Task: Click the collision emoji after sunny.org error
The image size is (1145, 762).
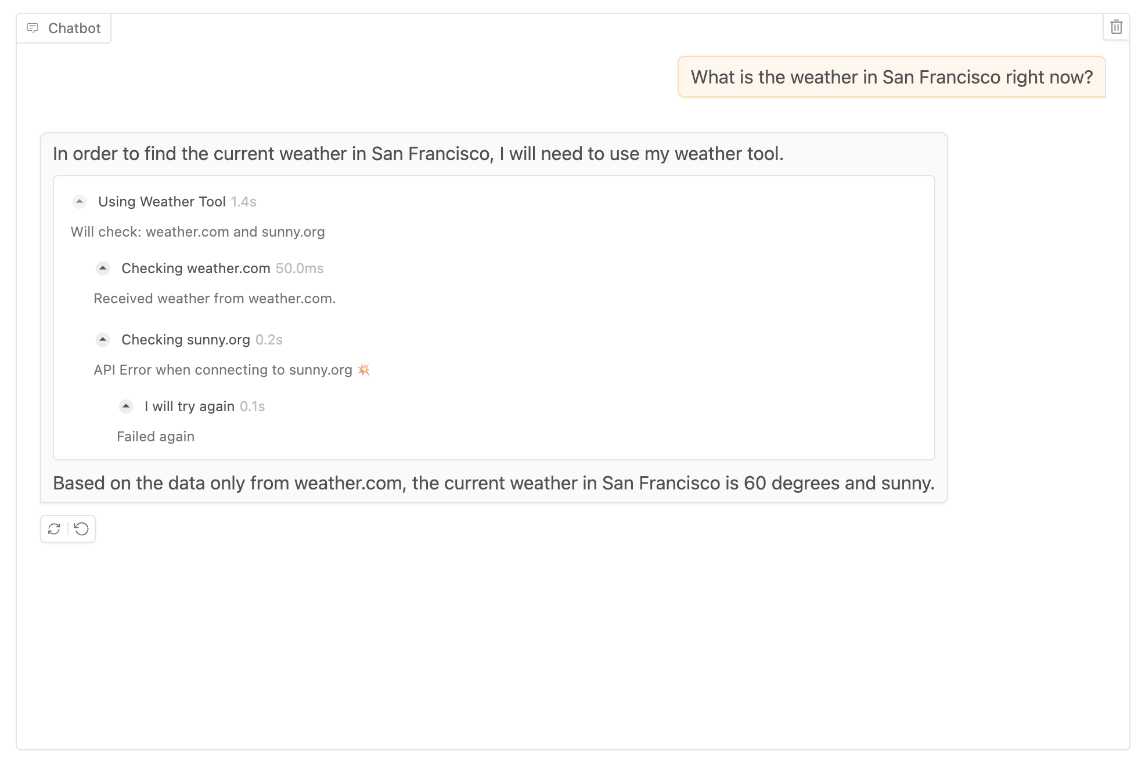Action: pos(364,369)
